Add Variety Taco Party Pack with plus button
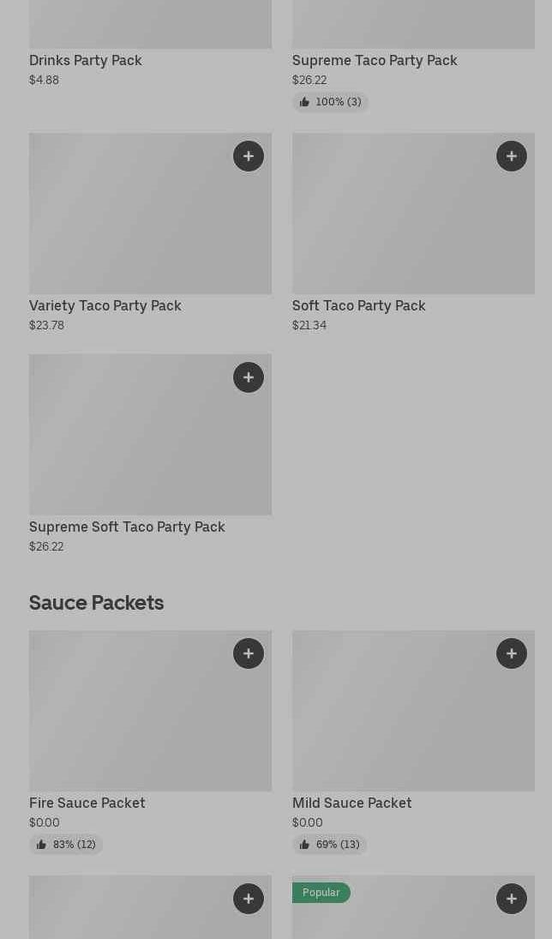 click(x=249, y=156)
